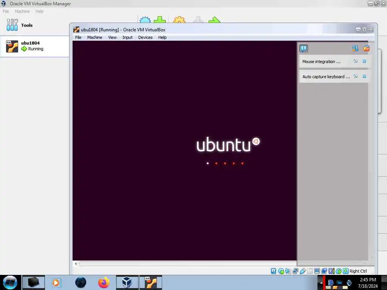The width and height of the screenshot is (387, 290).
Task: Click the taskbar clock showing 2:45 PM
Action: pos(368,282)
